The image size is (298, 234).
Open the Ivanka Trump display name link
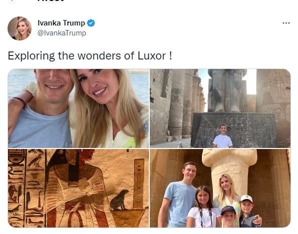tap(61, 23)
